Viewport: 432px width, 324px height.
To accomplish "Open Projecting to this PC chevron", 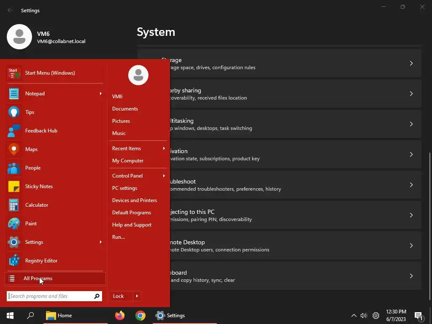I will 411,215.
